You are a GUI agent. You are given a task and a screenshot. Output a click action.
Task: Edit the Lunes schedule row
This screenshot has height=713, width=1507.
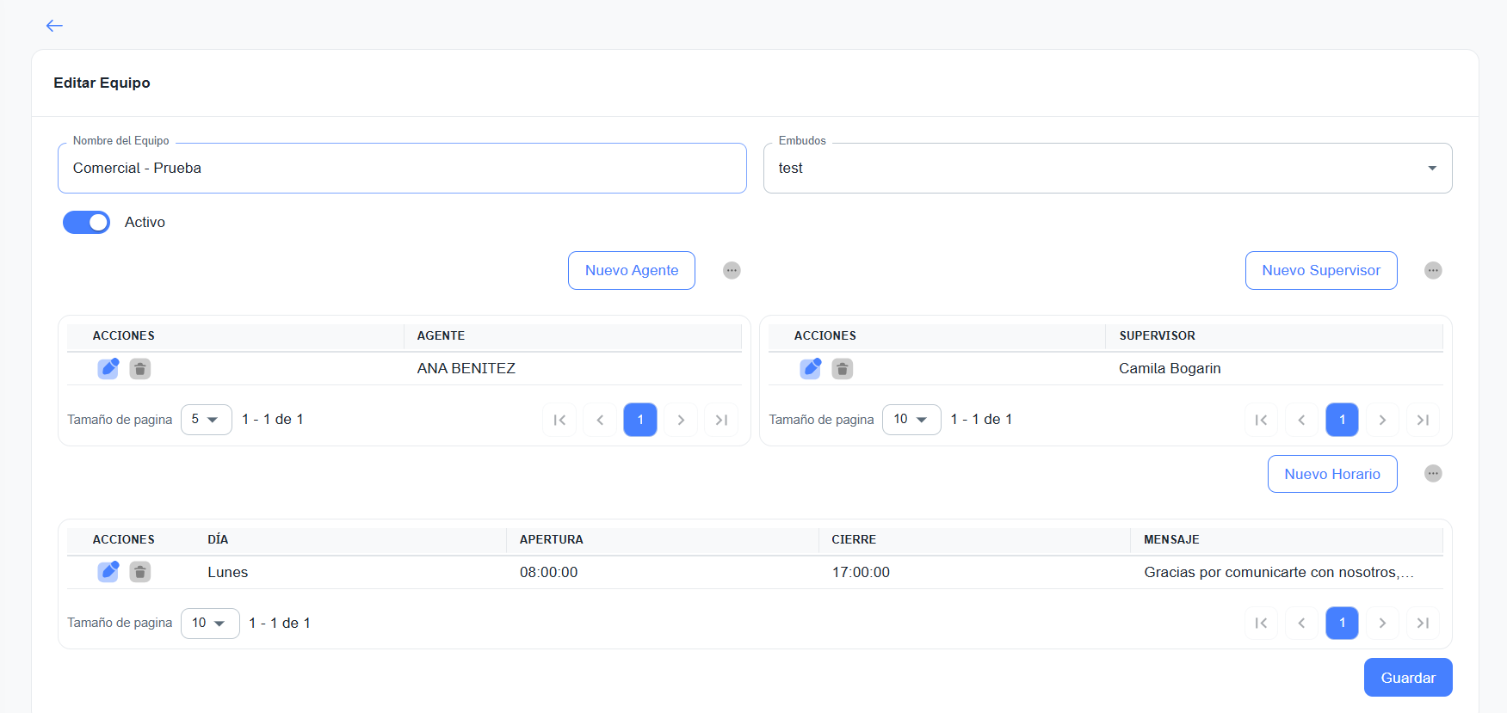tap(108, 572)
